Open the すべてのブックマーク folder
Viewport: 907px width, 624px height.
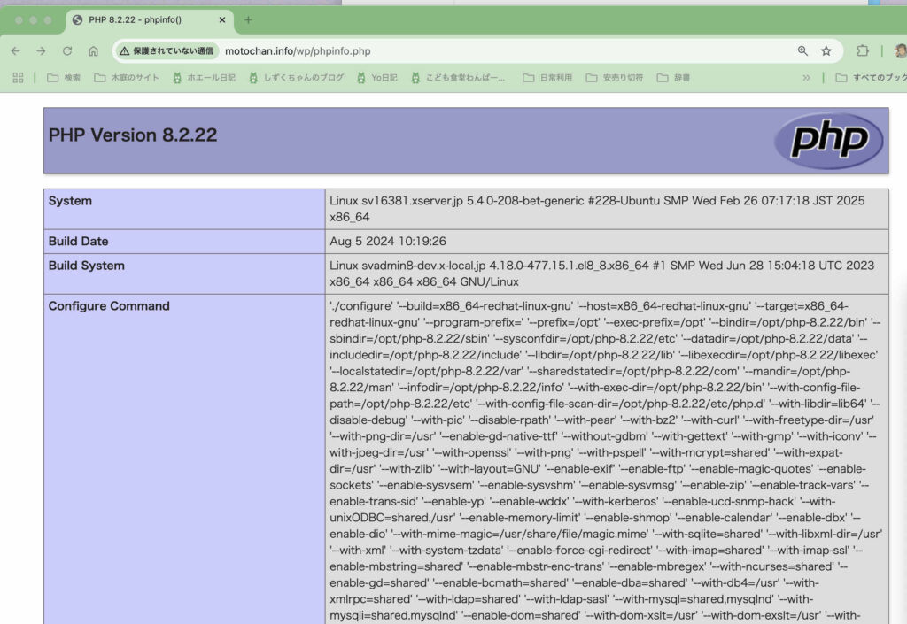[872, 77]
